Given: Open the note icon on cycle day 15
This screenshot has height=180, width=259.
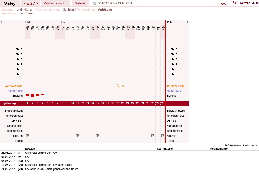Looking at the screenshot, I should [x=98, y=136].
